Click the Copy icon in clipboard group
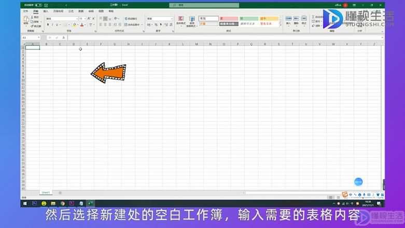The image size is (405, 228). coord(32,21)
